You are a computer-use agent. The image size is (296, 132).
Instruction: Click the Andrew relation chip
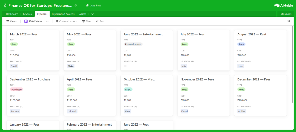tap(15, 111)
